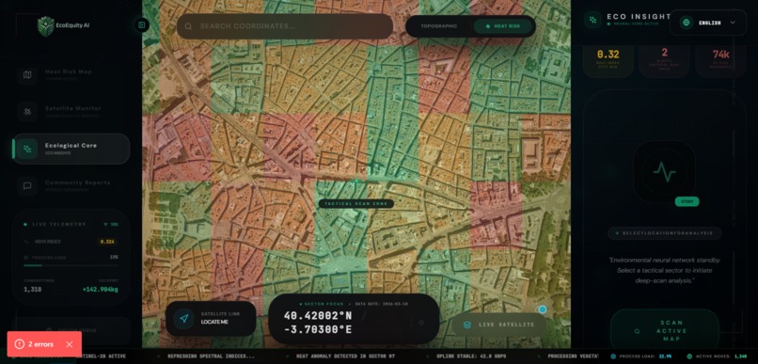Click the wifi signal icon in Live Telemetry

105,224
